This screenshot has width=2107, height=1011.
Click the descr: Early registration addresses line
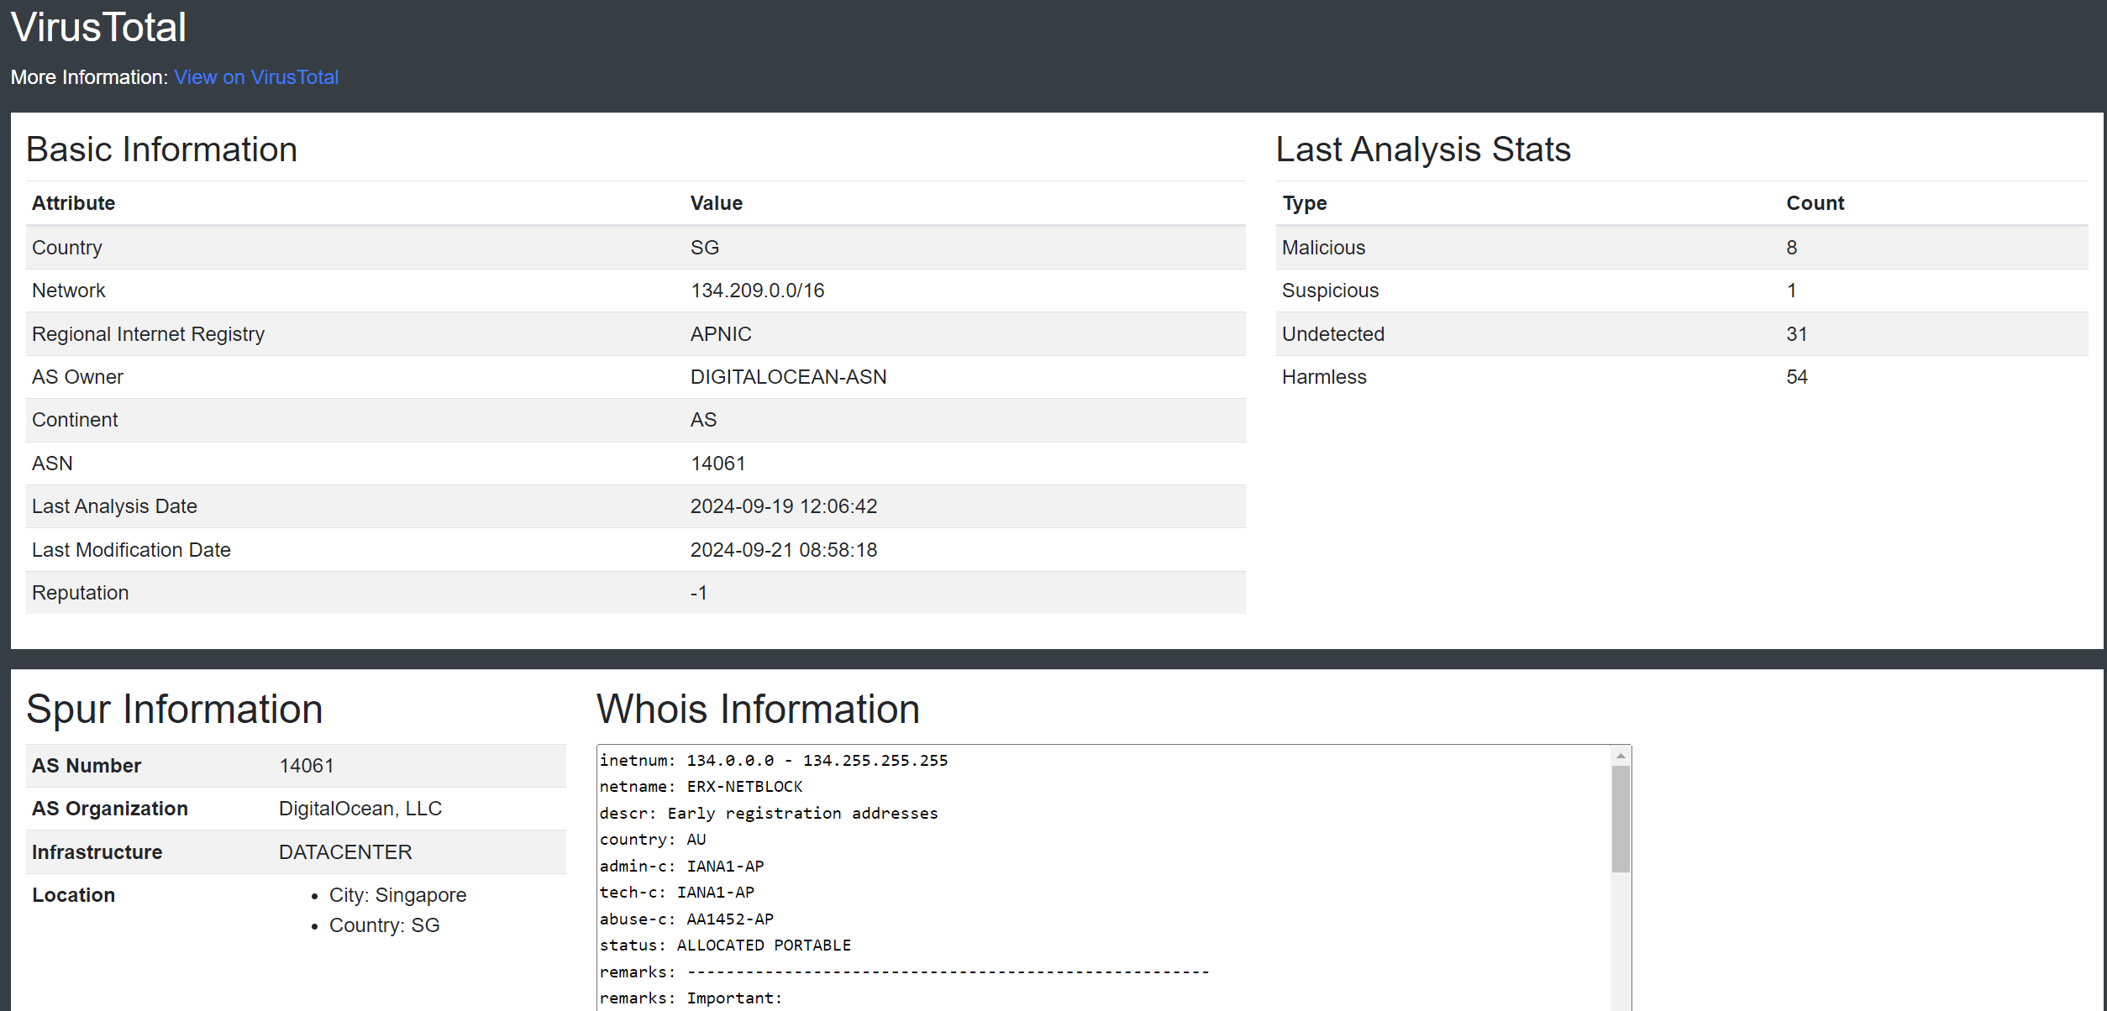click(769, 814)
